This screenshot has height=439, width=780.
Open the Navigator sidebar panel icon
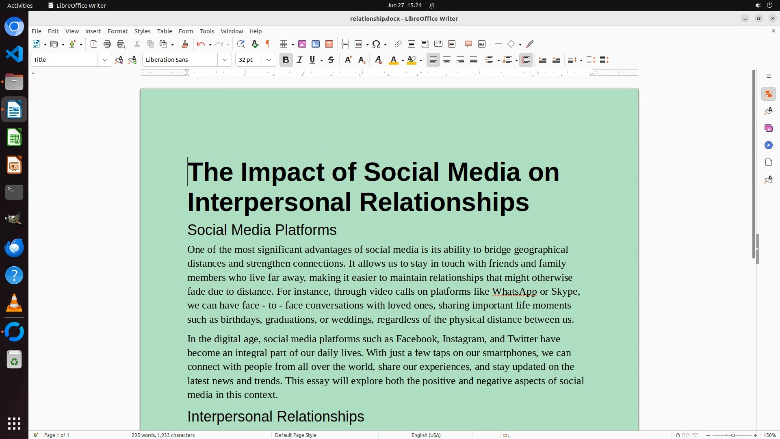pyautogui.click(x=768, y=145)
